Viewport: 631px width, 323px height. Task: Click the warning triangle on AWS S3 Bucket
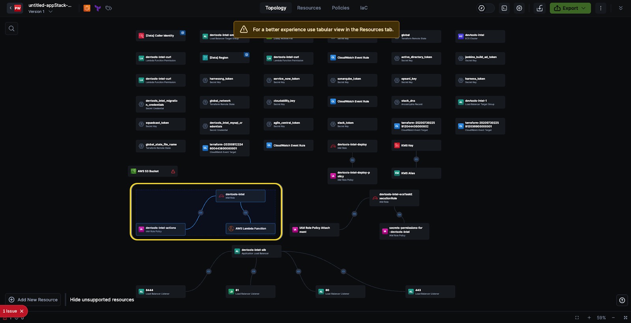[x=173, y=172]
